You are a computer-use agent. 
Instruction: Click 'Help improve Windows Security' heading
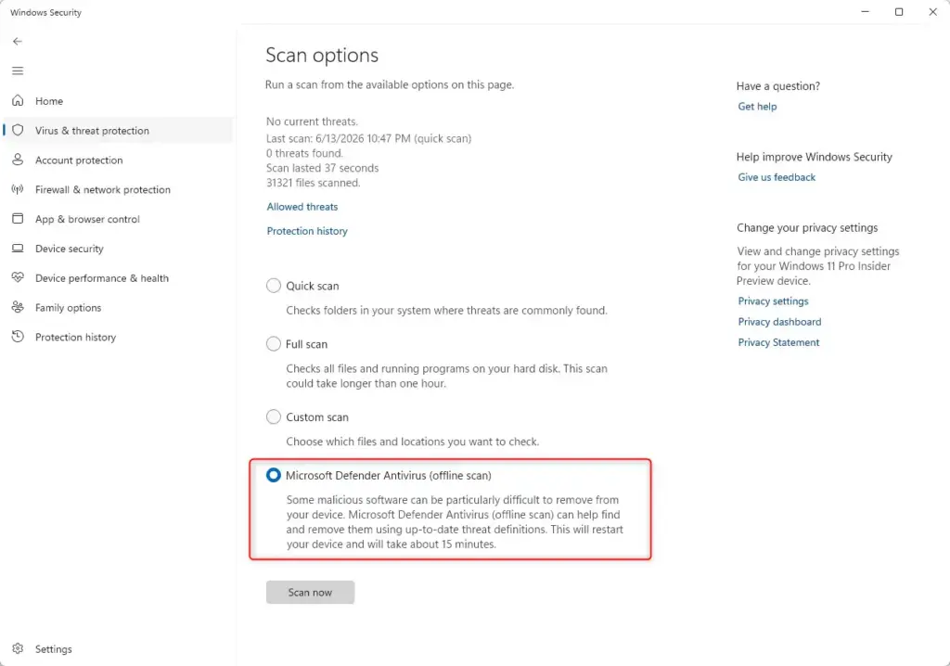pyautogui.click(x=815, y=157)
